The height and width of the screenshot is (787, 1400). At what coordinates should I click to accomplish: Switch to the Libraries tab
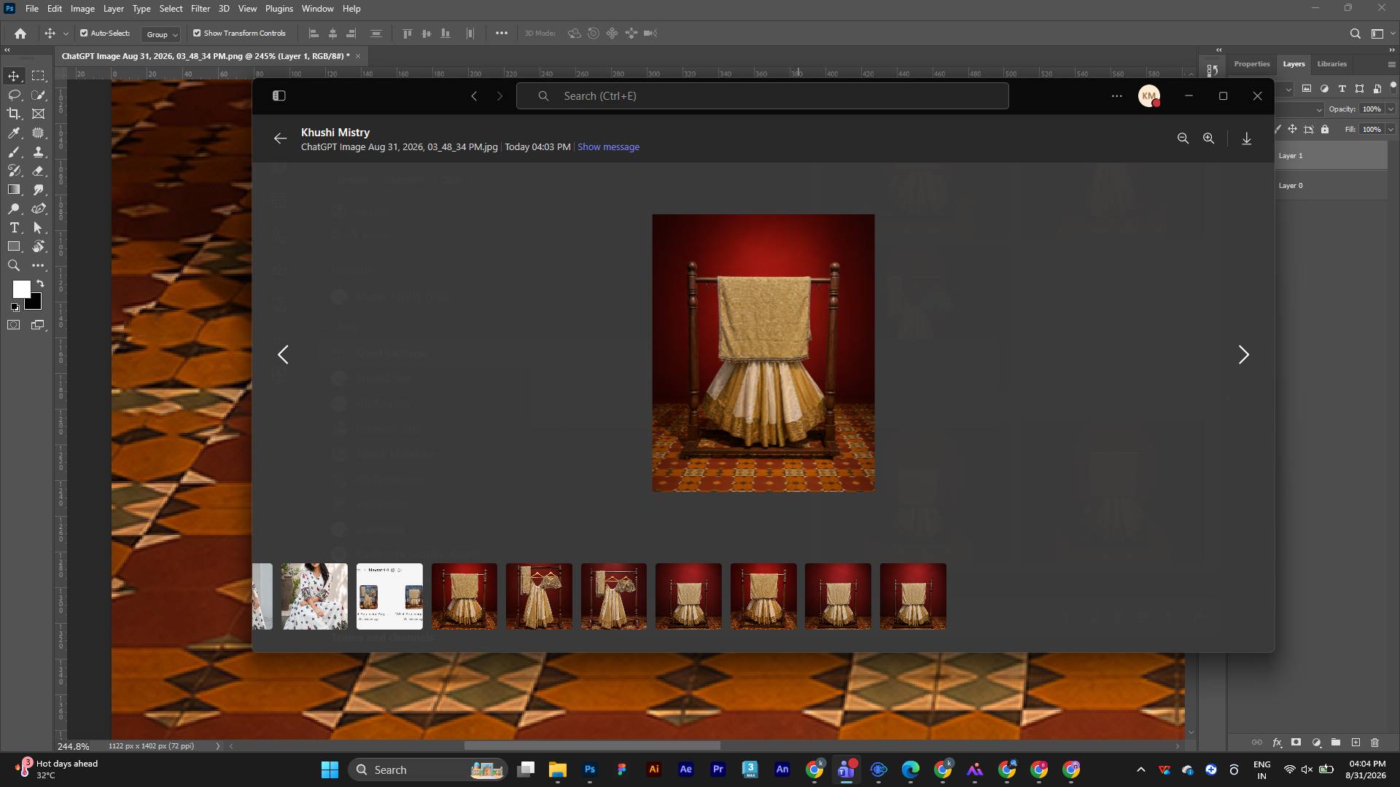coord(1331,64)
